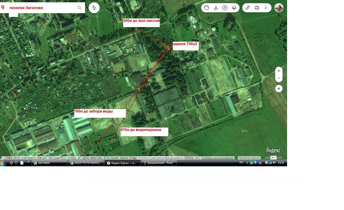Click the my location arrow button
Viewport: 344px width, 210px height.
pos(279,89)
